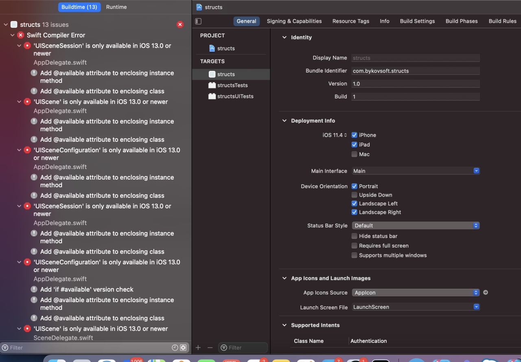This screenshot has height=362, width=521.
Task: Click the Build field showing 1
Action: click(416, 97)
